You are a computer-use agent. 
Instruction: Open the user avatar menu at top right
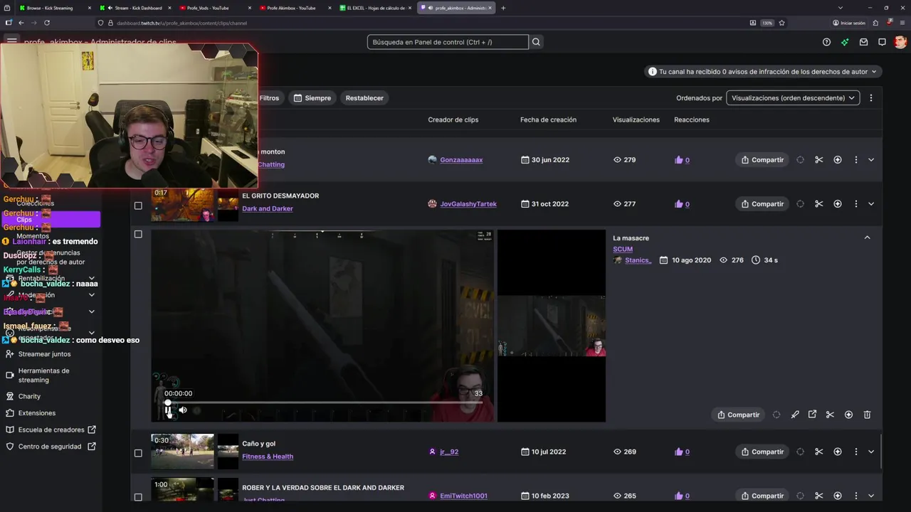[x=900, y=42]
